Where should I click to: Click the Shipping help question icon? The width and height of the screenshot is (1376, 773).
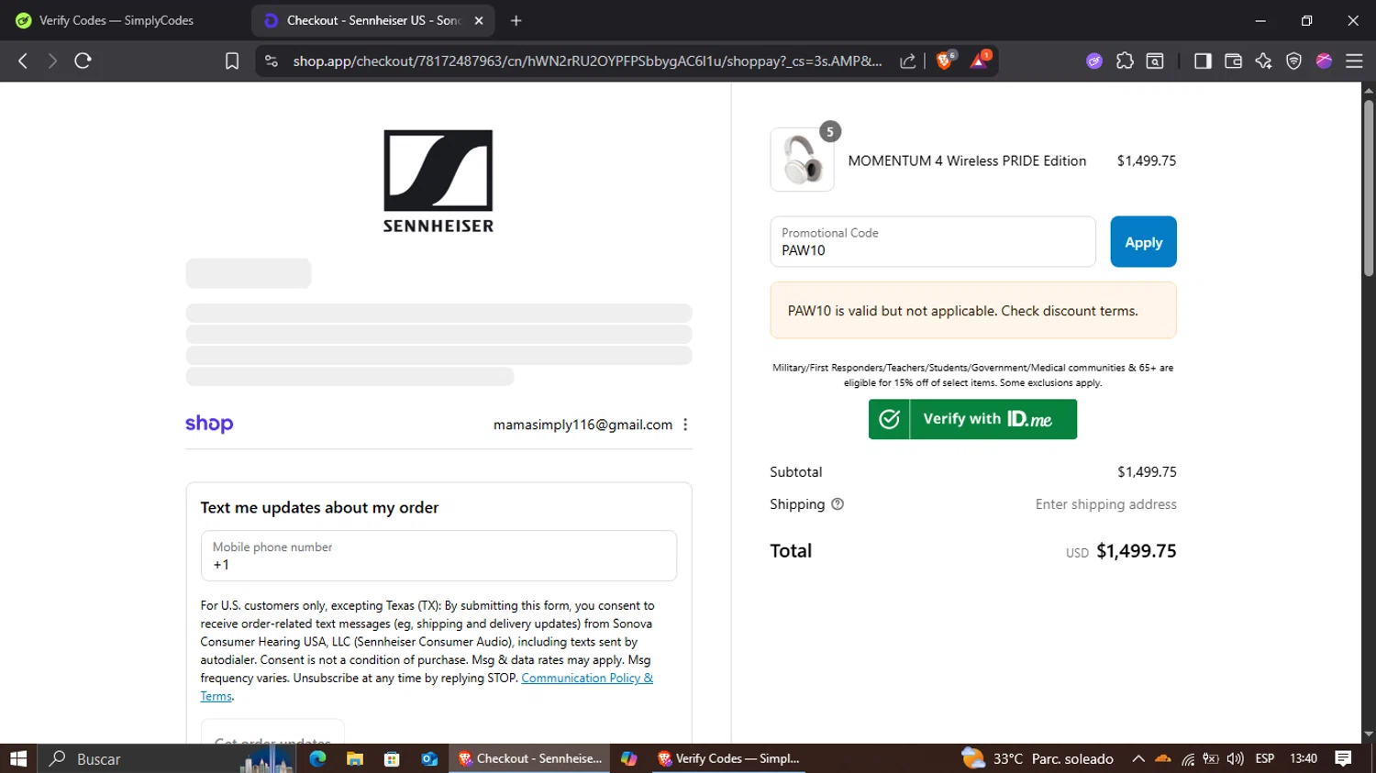pos(838,504)
